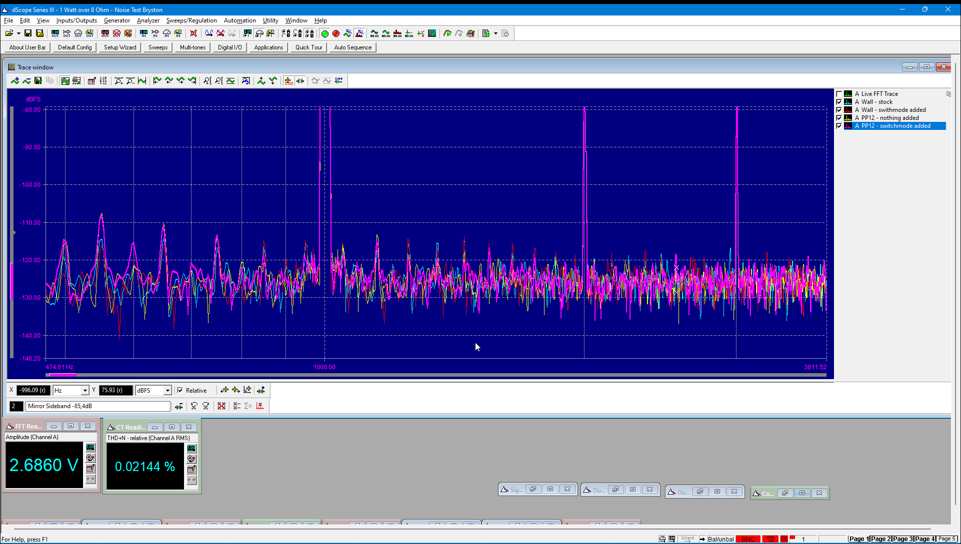Image resolution: width=961 pixels, height=544 pixels.
Task: Toggle the Relative cursor checkbox
Action: coord(180,391)
